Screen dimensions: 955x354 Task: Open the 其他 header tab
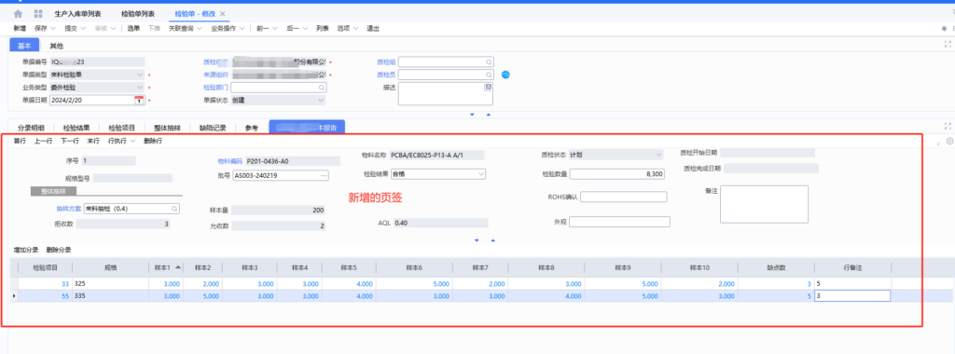(x=56, y=46)
